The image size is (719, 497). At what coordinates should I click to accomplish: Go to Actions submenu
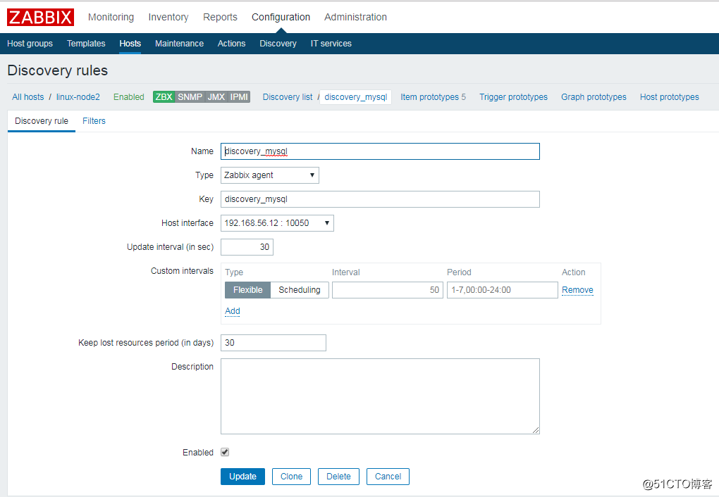(x=232, y=44)
